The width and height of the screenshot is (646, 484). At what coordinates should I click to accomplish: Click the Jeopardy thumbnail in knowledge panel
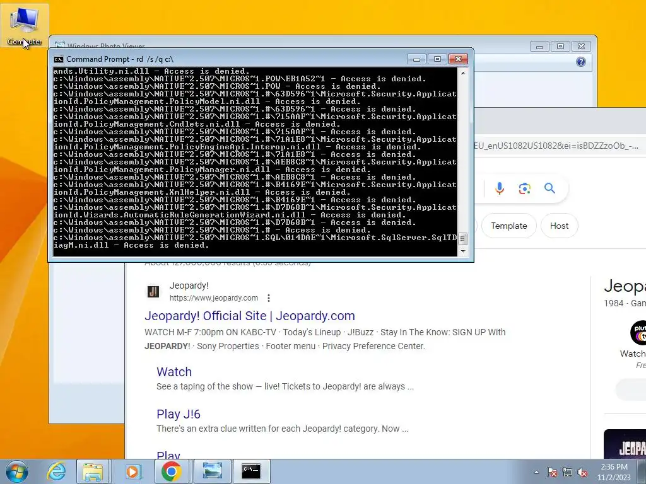(625, 444)
